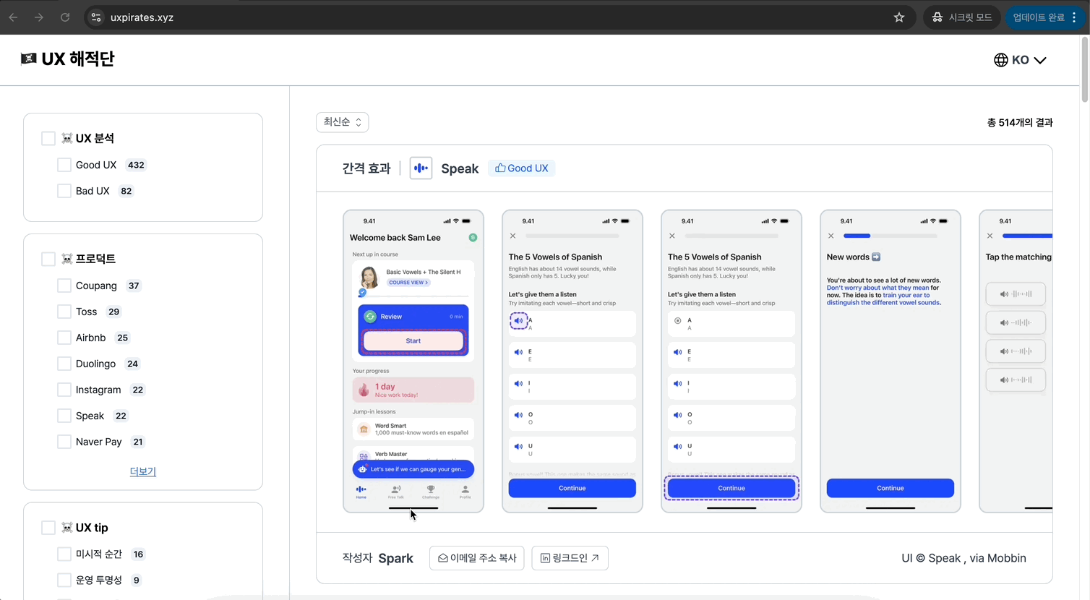1090x600 pixels.
Task: Click the site info icon in address bar
Action: click(x=96, y=17)
